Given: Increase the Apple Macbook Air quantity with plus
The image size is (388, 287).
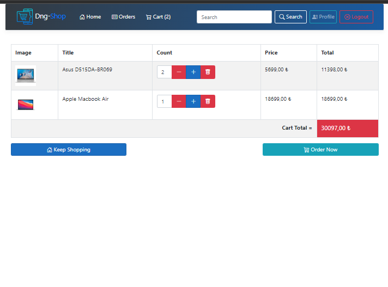Looking at the screenshot, I should [x=193, y=101].
